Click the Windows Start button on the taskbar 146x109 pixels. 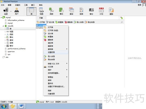4,106
